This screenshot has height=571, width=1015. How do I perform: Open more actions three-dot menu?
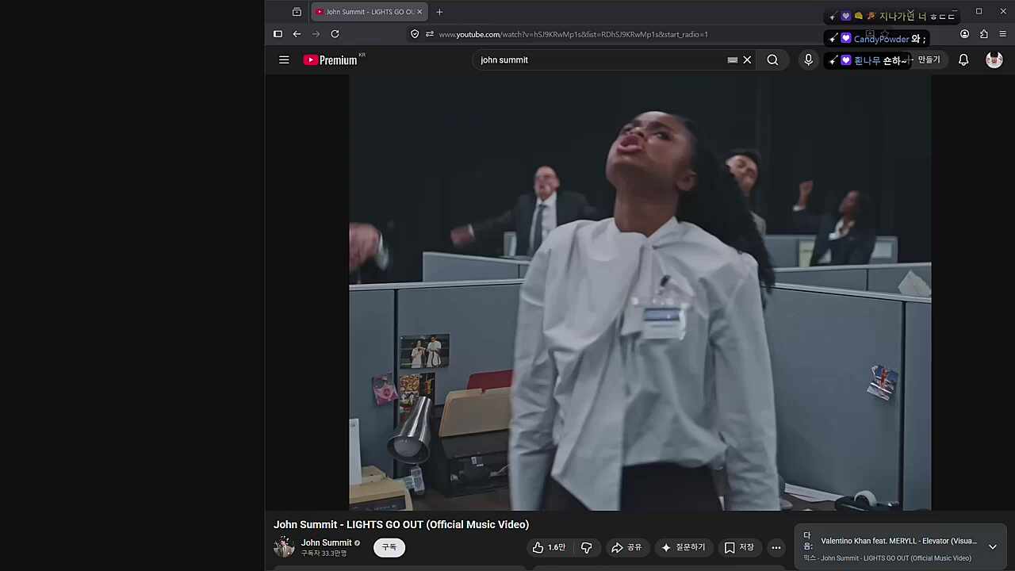tap(776, 547)
